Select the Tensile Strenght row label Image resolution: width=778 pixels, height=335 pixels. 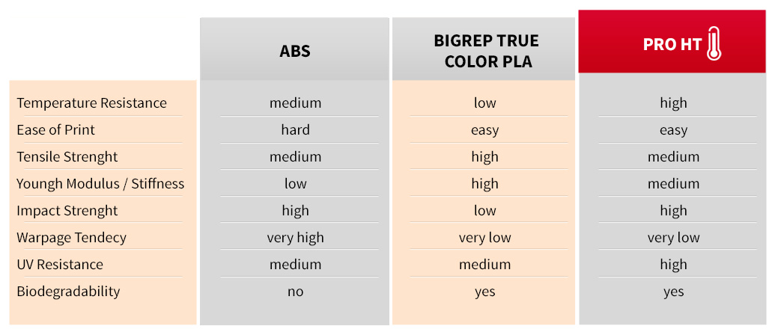click(x=67, y=157)
